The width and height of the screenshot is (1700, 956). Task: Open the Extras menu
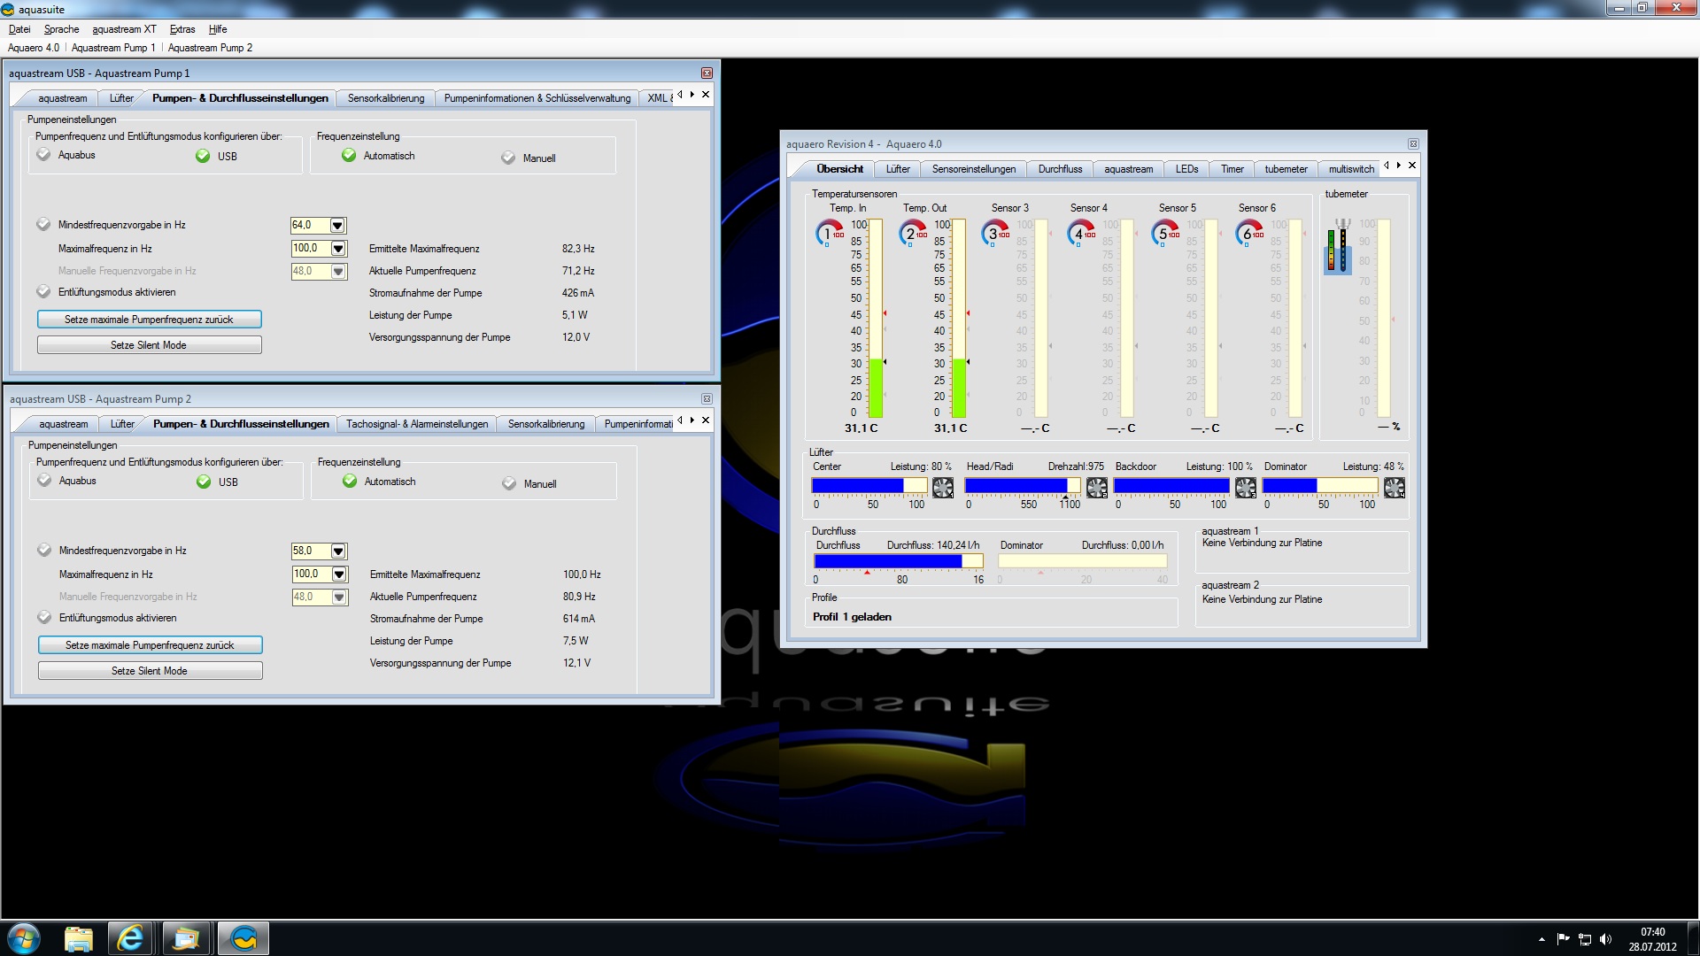[182, 29]
